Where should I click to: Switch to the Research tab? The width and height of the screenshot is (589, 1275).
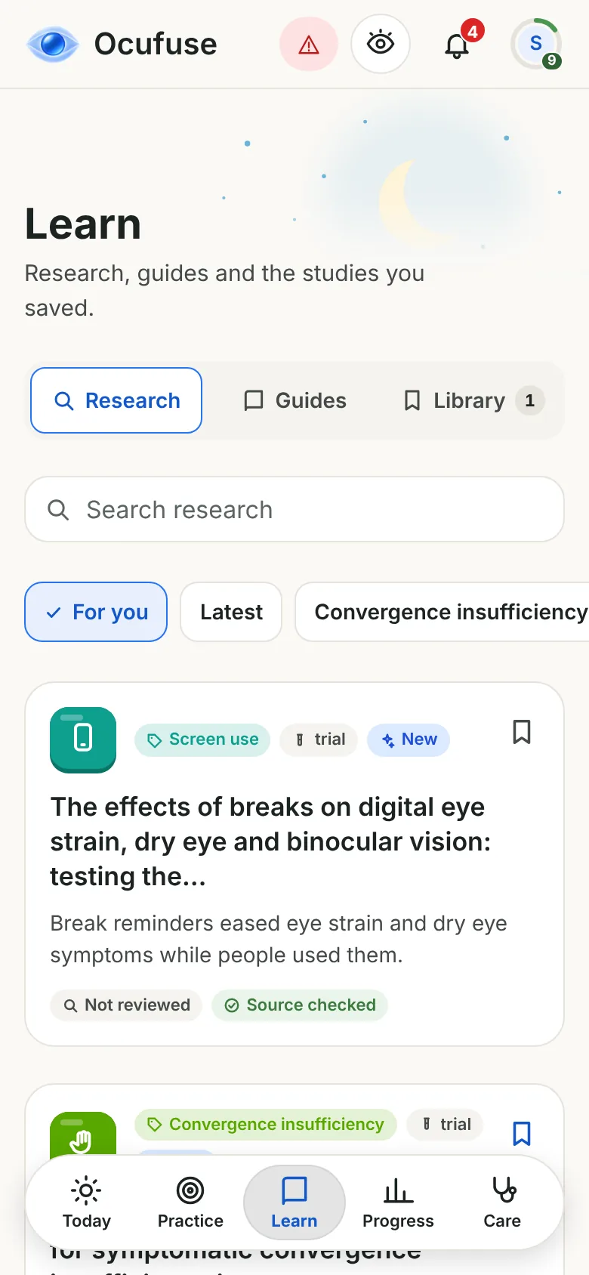pyautogui.click(x=116, y=400)
